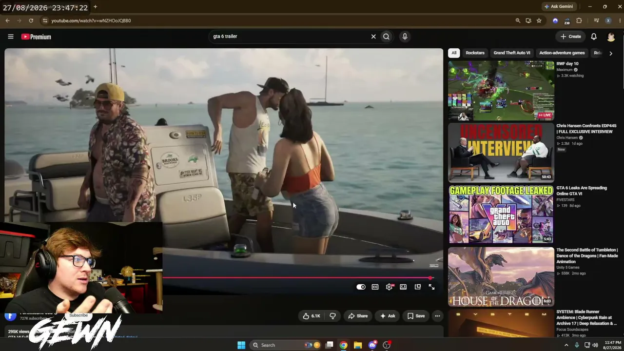Open a new browser tab
624x351 pixels.
click(x=95, y=7)
